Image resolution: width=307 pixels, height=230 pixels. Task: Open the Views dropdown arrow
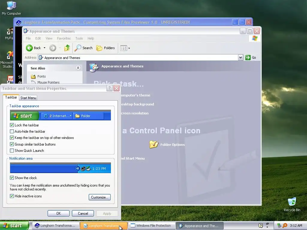[129, 48]
